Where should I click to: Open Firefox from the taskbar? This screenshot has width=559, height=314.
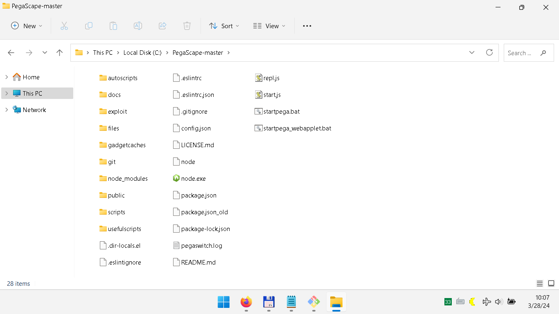[246, 302]
